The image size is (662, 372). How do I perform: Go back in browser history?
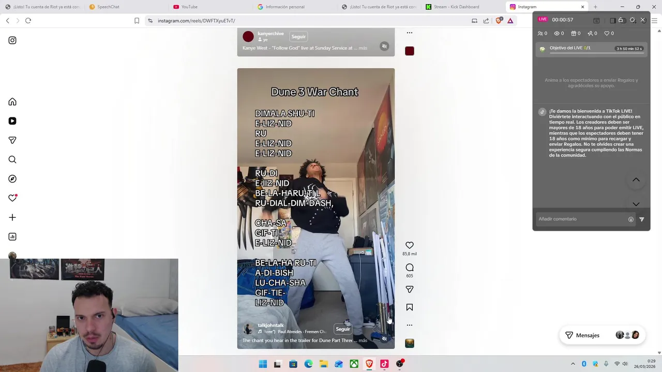pyautogui.click(x=8, y=21)
